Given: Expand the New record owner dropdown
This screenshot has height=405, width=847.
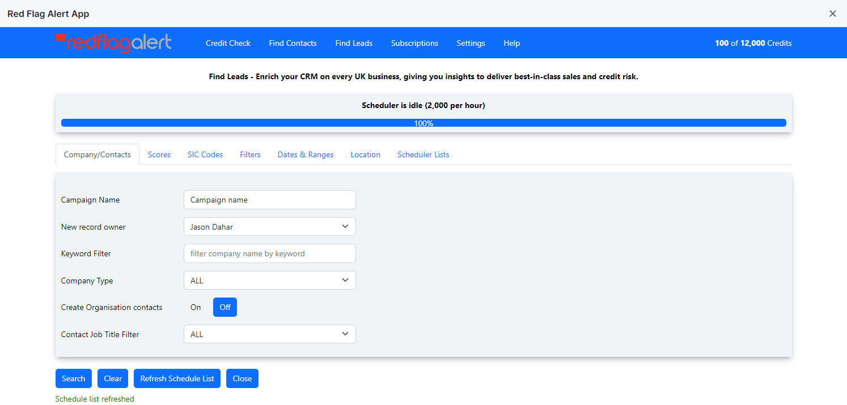Looking at the screenshot, I should pos(270,227).
